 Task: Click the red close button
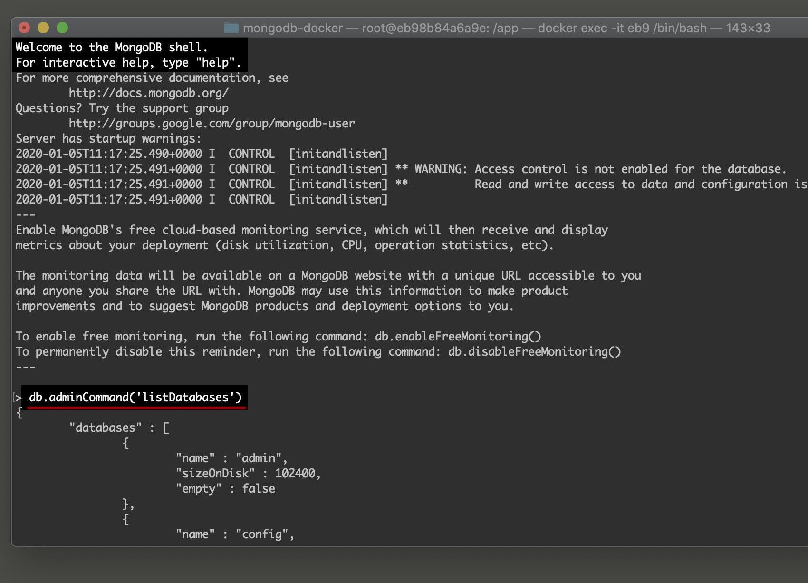click(x=25, y=29)
